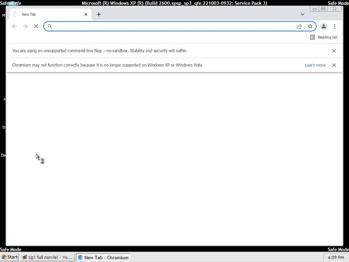
Task: Open the profile avatar menu
Action: coord(324,26)
